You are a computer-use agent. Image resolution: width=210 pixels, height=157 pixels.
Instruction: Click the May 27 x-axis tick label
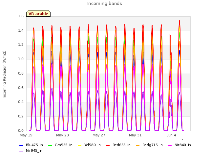pos(99,135)
